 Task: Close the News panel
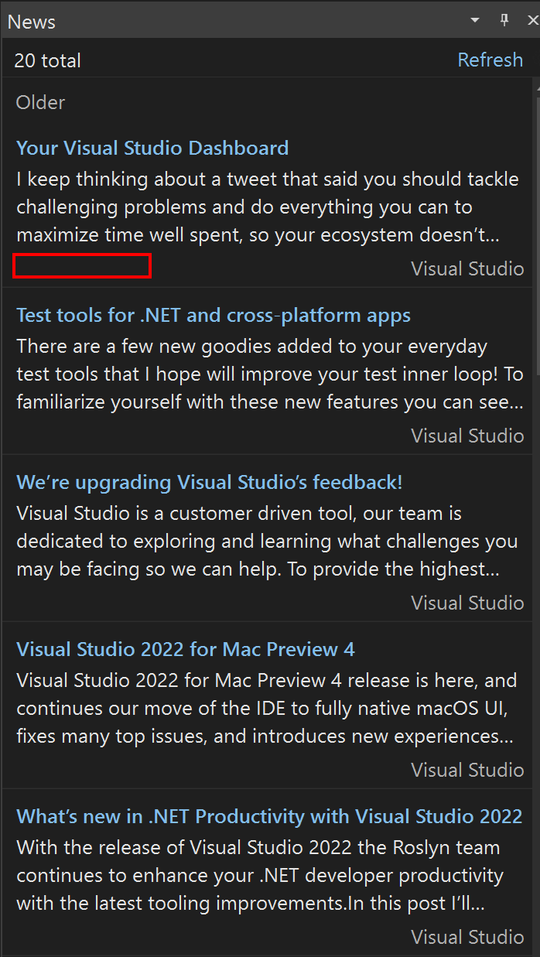click(532, 20)
